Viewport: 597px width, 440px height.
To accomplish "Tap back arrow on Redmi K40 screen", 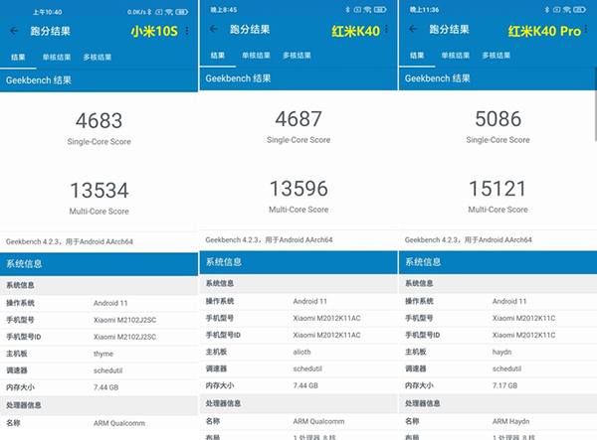I will [213, 31].
